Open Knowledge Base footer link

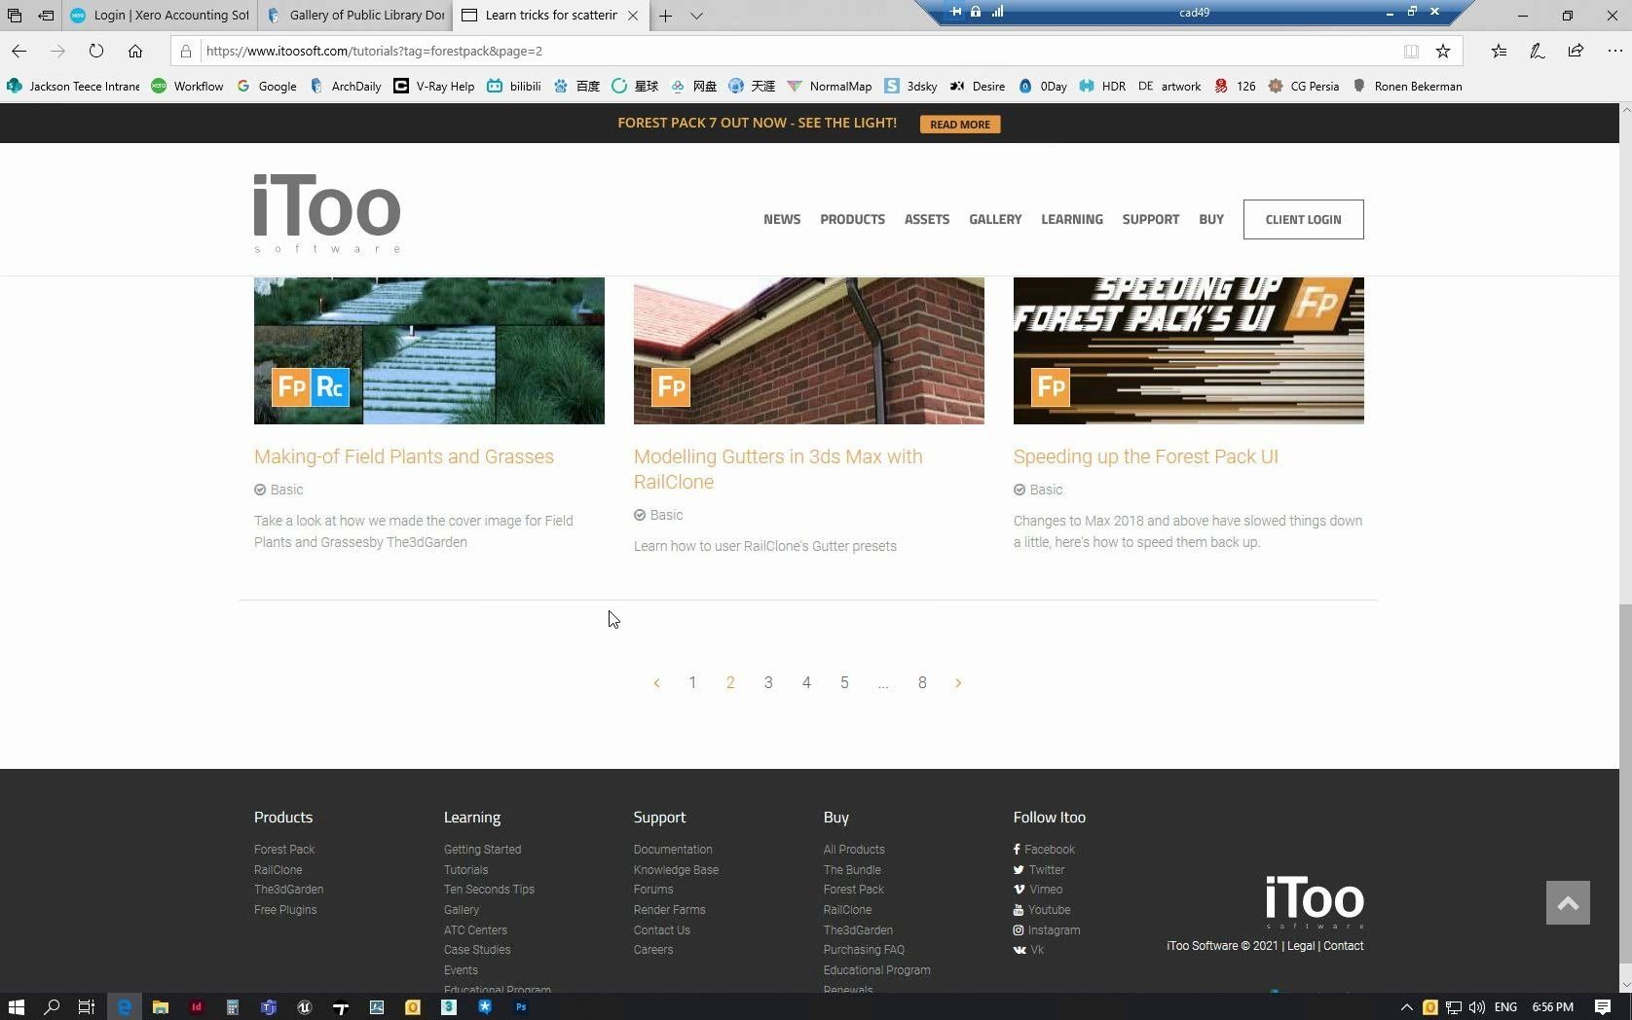click(676, 870)
